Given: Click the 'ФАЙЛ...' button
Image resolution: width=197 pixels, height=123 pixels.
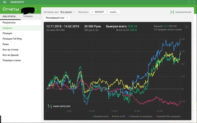Looking at the screenshot, I should (x=114, y=12).
